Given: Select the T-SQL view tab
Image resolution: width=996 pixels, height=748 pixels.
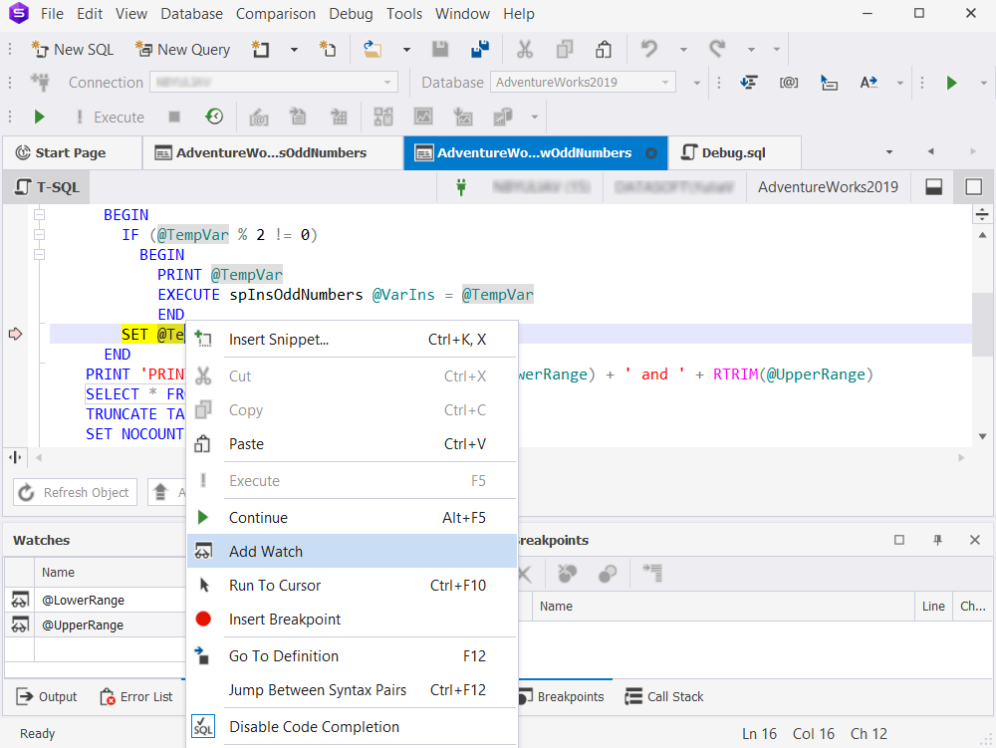Looking at the screenshot, I should pyautogui.click(x=47, y=187).
